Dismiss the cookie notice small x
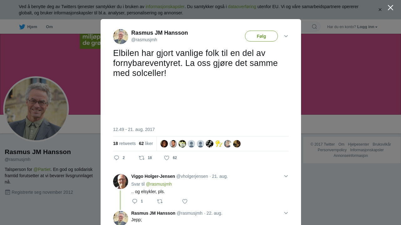The width and height of the screenshot is (401, 225). tap(380, 10)
